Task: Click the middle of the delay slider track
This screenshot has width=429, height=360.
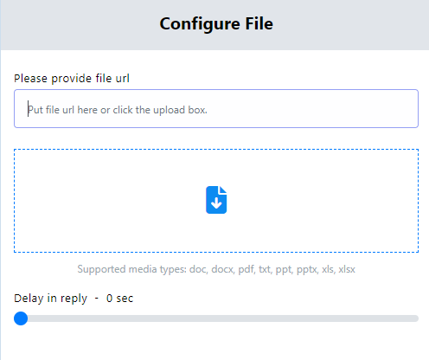Action: pos(216,318)
